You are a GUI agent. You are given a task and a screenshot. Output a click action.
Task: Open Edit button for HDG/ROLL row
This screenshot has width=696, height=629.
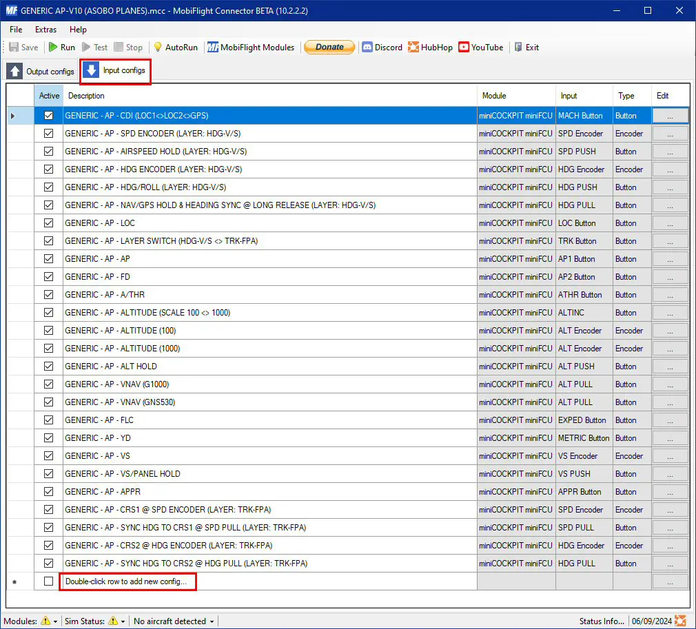[x=670, y=187]
